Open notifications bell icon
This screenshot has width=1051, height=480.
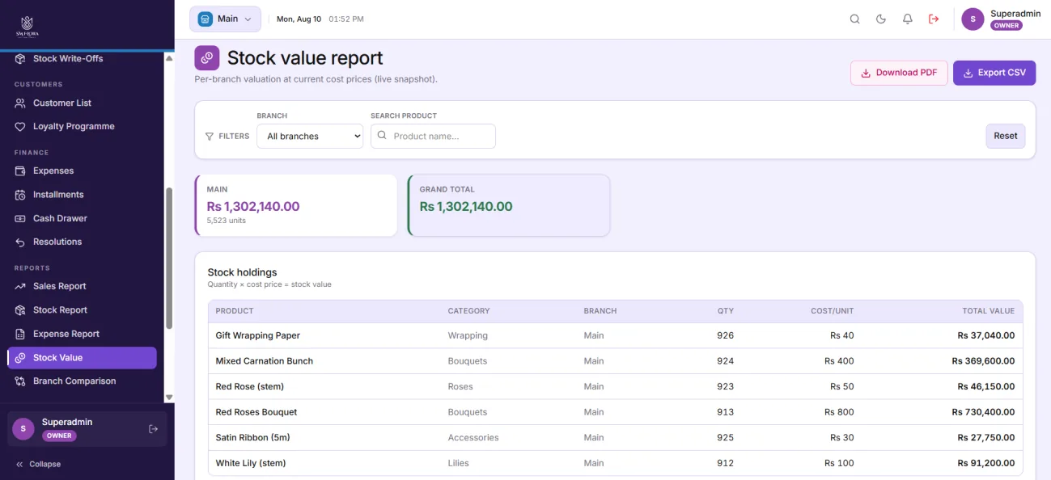click(908, 19)
